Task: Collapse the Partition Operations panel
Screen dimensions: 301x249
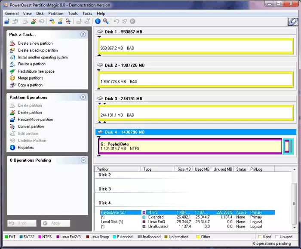Action: pyautogui.click(x=83, y=97)
